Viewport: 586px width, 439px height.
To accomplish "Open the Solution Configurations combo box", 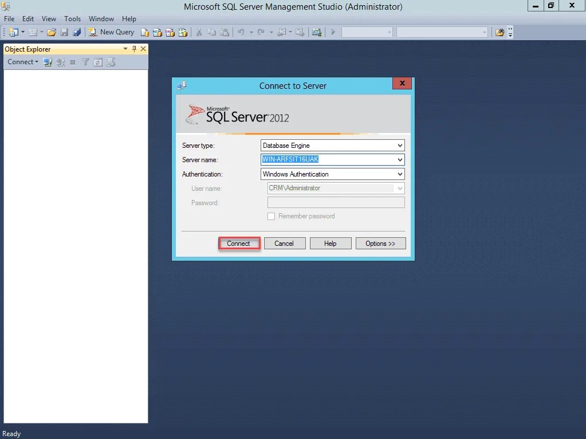I will [367, 32].
